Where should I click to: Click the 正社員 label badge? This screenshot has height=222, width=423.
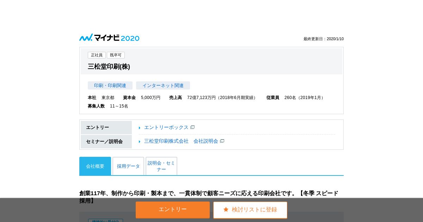coord(97,55)
